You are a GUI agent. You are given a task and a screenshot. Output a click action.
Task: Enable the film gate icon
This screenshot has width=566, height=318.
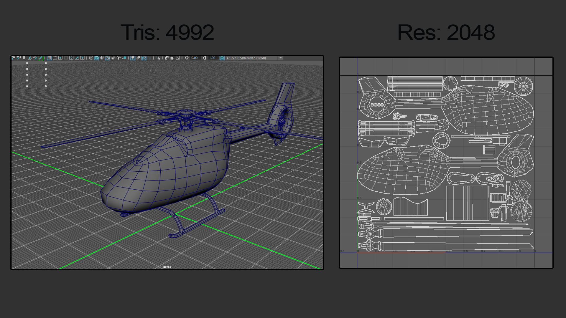click(x=55, y=58)
